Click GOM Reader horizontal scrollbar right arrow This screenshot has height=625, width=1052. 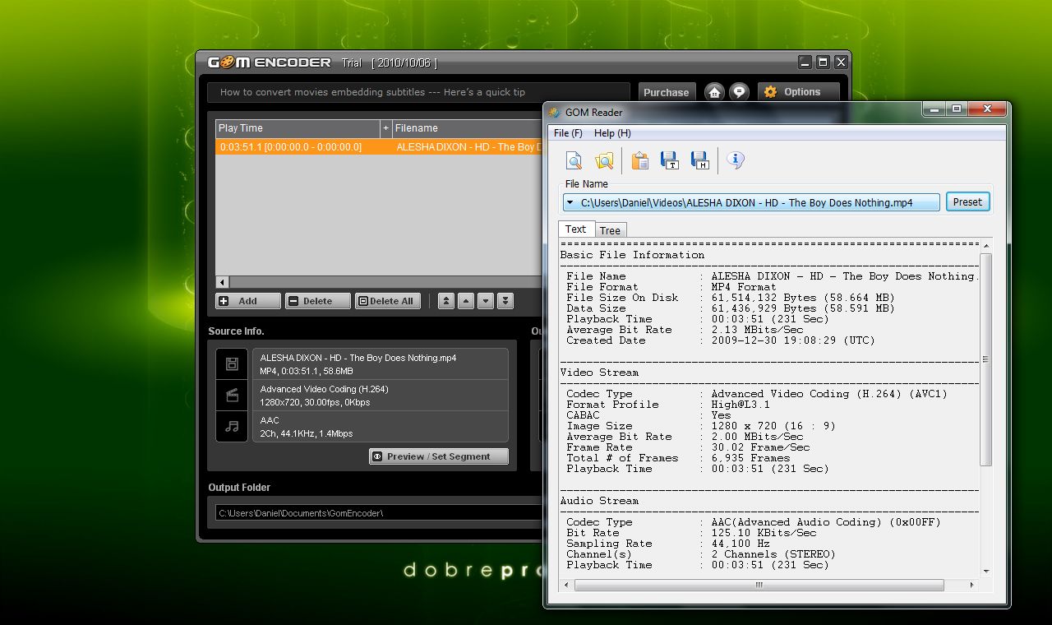click(x=971, y=586)
